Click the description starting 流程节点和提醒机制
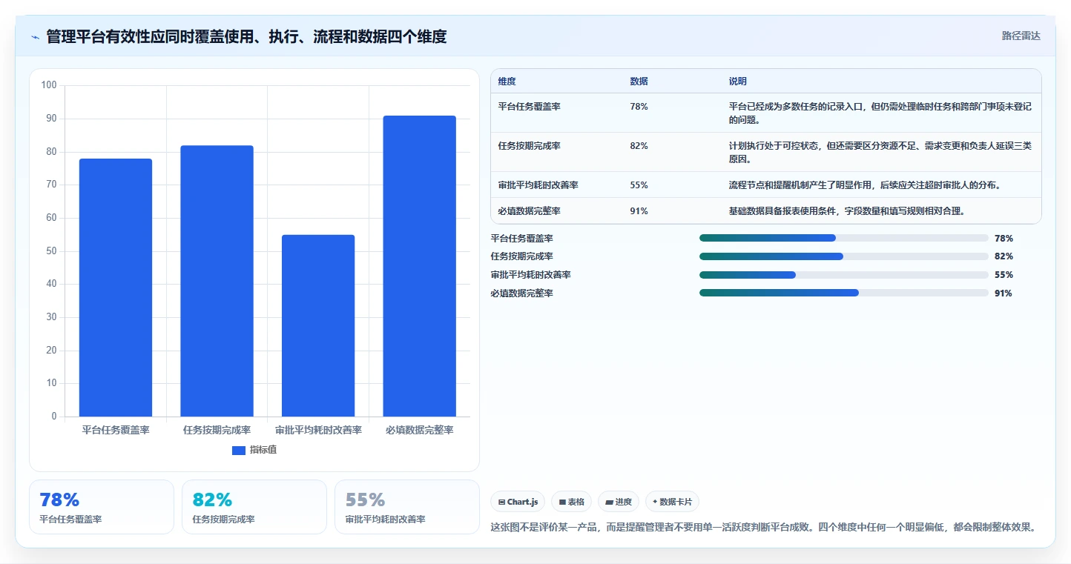The image size is (1071, 564). click(x=865, y=185)
